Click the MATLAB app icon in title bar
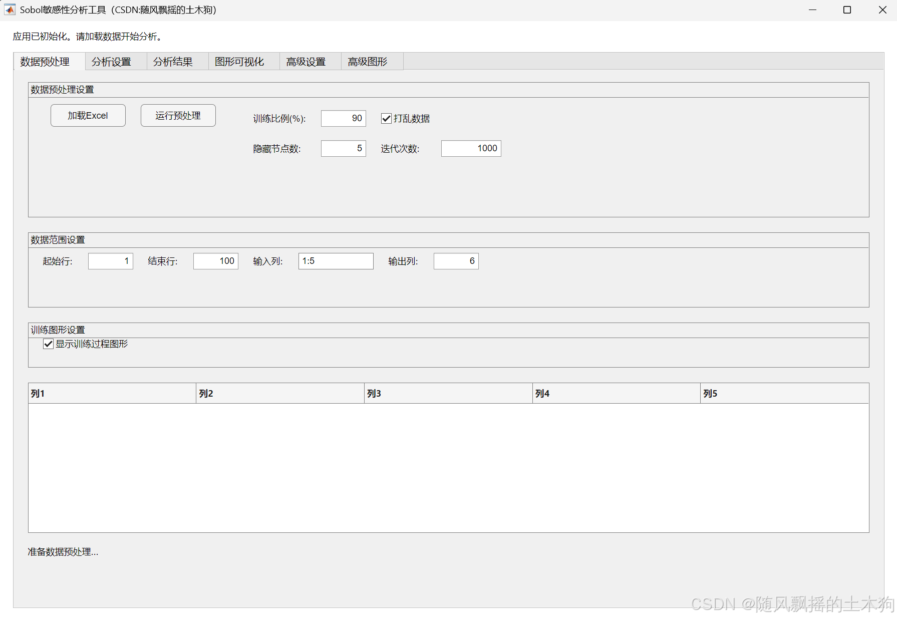Screen dimensions: 897x619 10,10
